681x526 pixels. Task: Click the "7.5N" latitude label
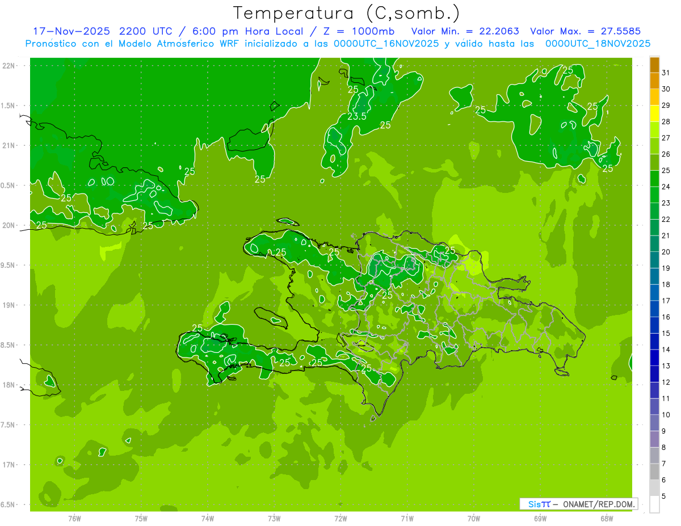[x=9, y=425]
